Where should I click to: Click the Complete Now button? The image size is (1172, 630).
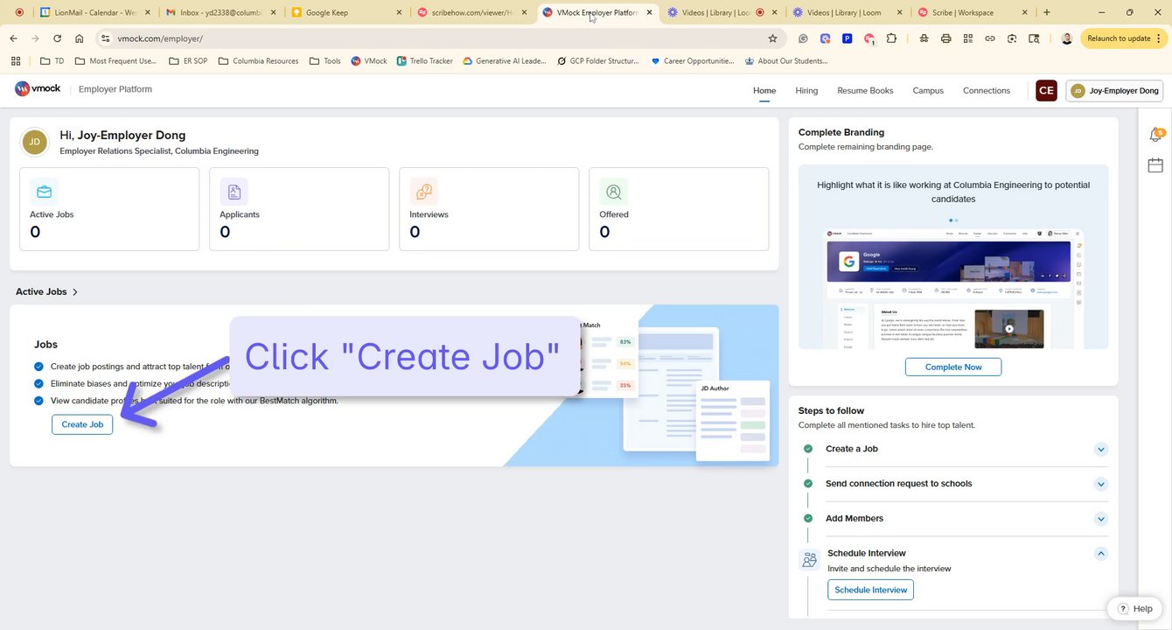[x=953, y=367]
